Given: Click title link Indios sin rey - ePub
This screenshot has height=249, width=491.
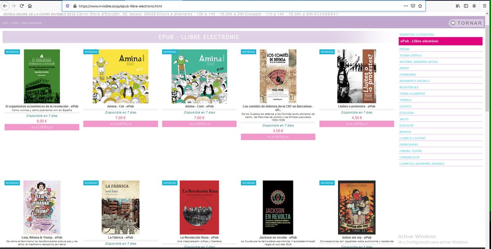Looking at the screenshot, I should (357, 237).
